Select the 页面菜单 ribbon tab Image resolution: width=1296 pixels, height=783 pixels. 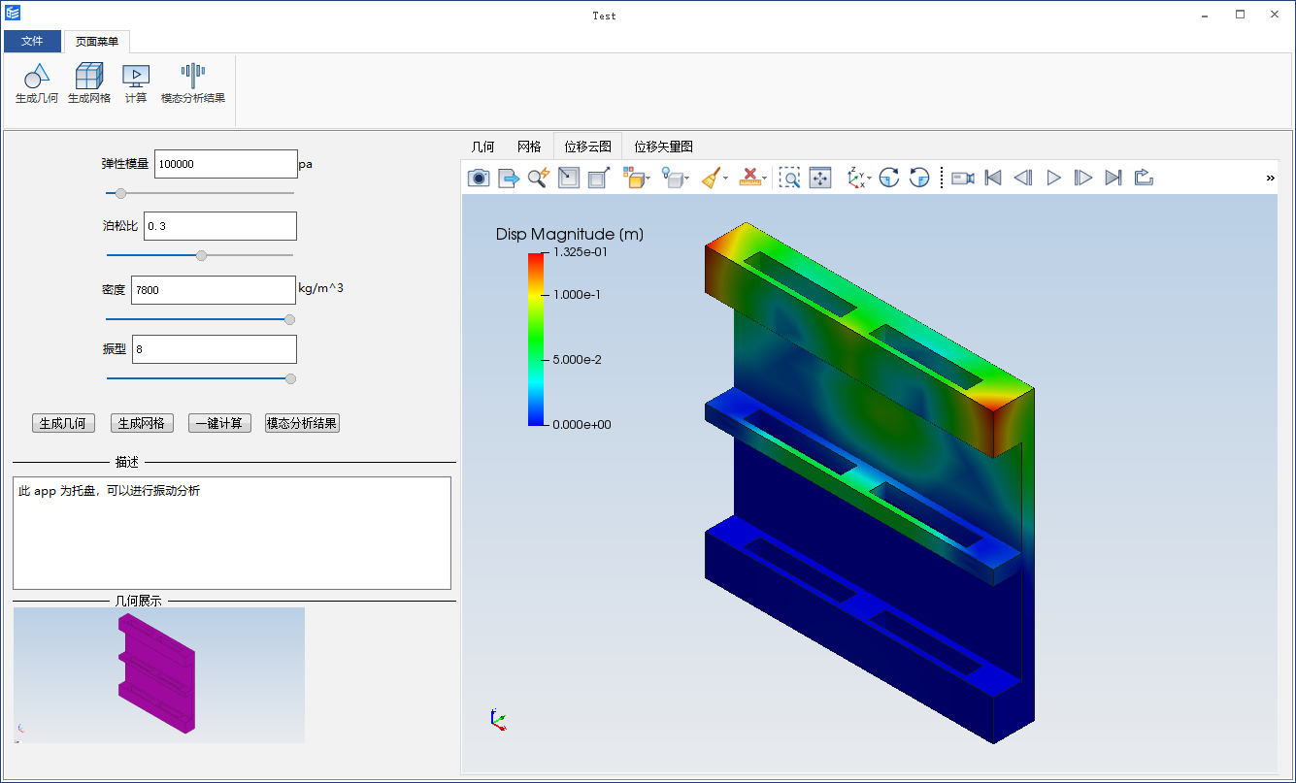pyautogui.click(x=97, y=42)
